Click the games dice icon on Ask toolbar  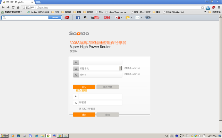tap(118, 18)
